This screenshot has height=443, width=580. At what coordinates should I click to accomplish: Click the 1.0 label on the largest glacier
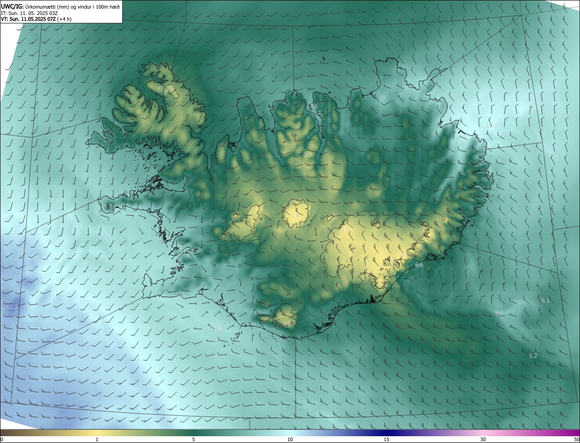(x=345, y=230)
